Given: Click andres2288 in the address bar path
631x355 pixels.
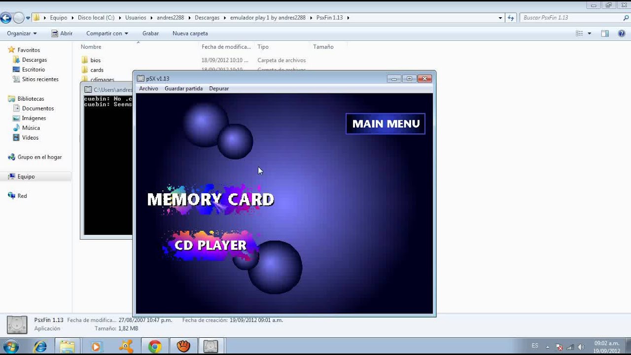Looking at the screenshot, I should click(x=170, y=18).
